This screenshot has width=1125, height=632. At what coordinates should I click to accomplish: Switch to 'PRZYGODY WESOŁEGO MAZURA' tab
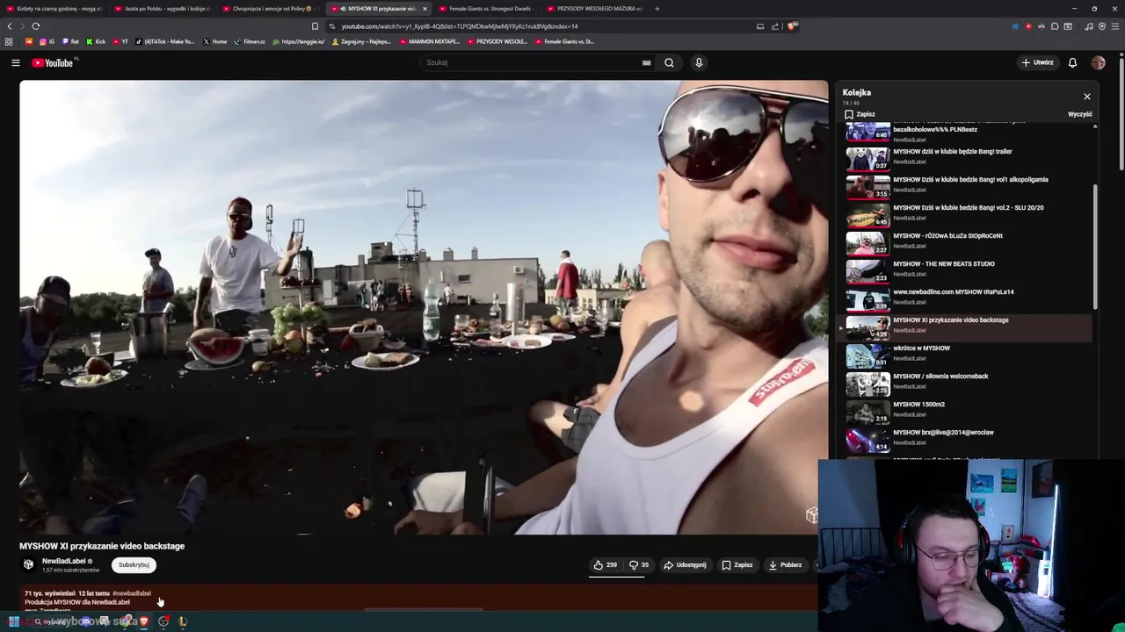[x=594, y=8]
